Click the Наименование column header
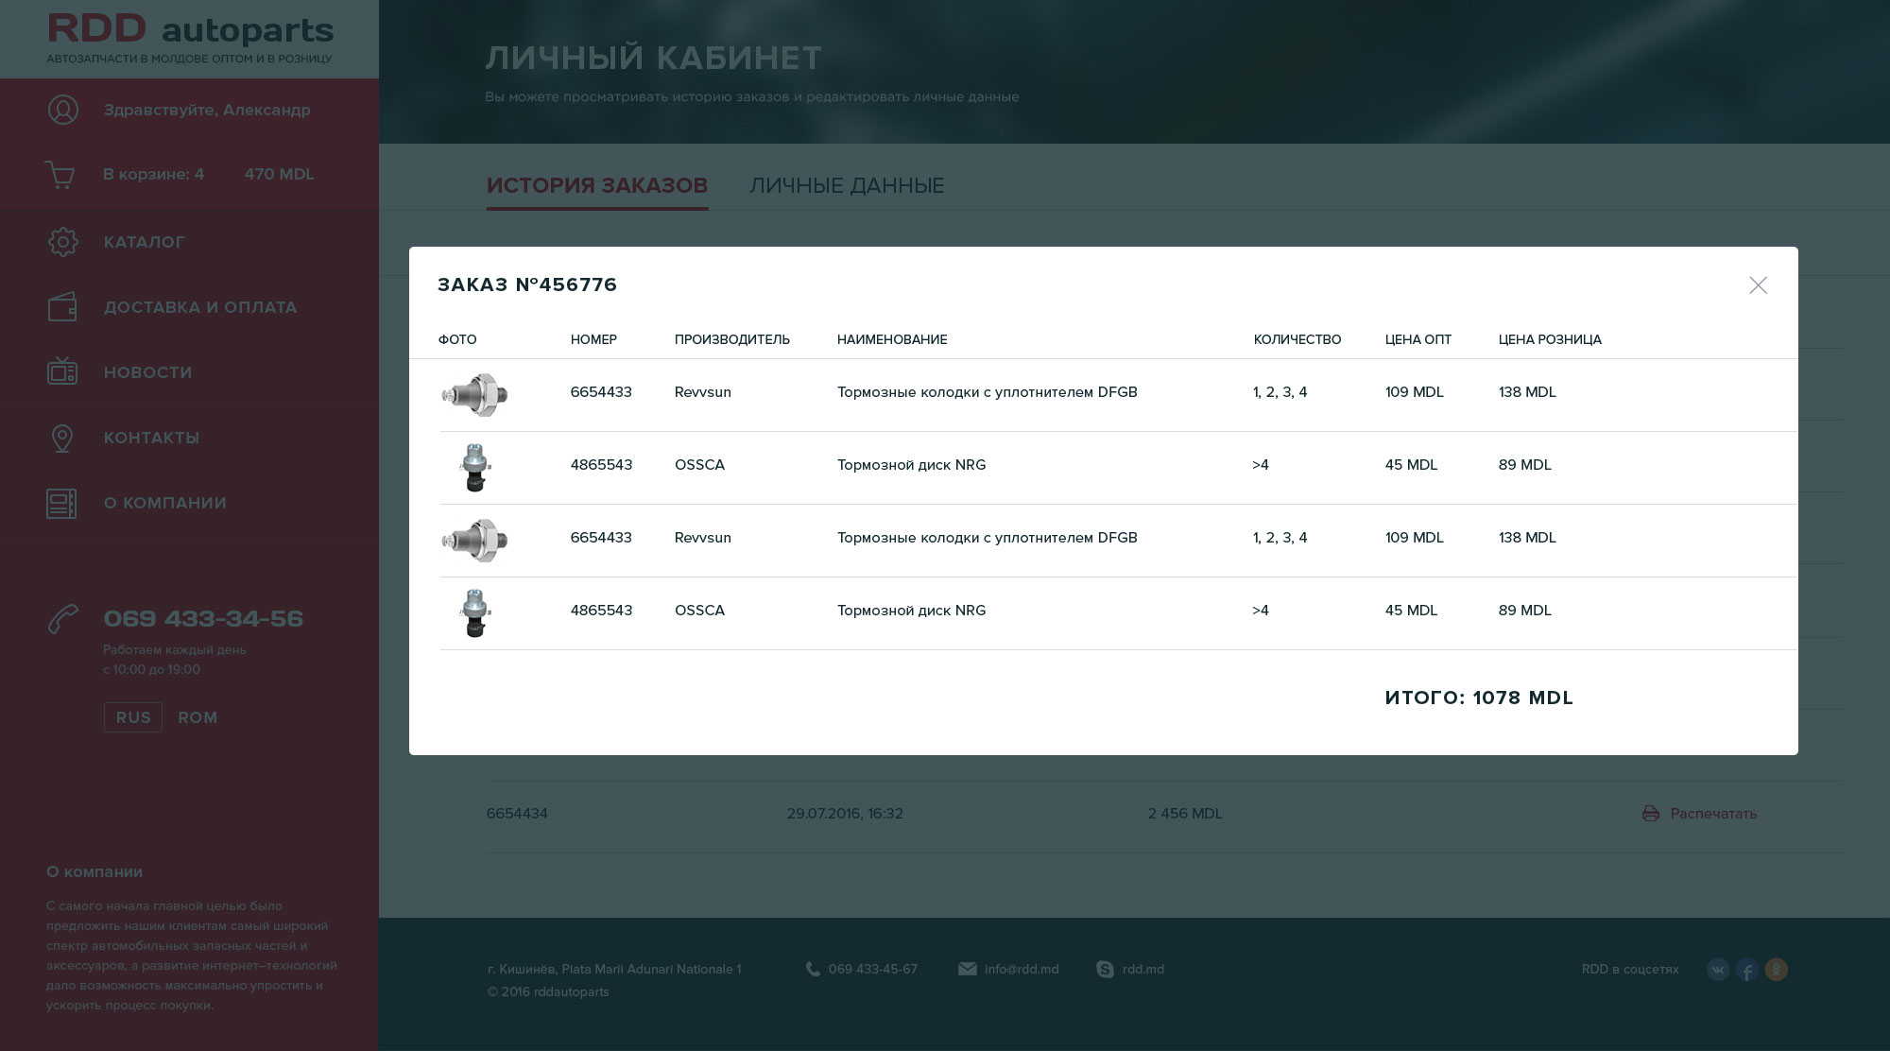This screenshot has width=1890, height=1051. 892,339
